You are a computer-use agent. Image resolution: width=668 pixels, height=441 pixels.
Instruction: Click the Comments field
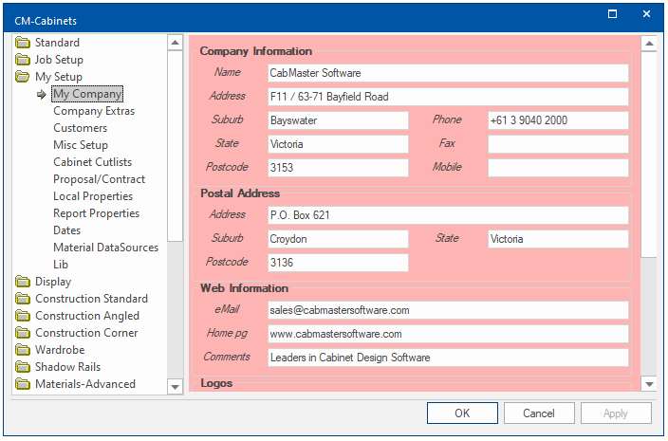pos(448,358)
